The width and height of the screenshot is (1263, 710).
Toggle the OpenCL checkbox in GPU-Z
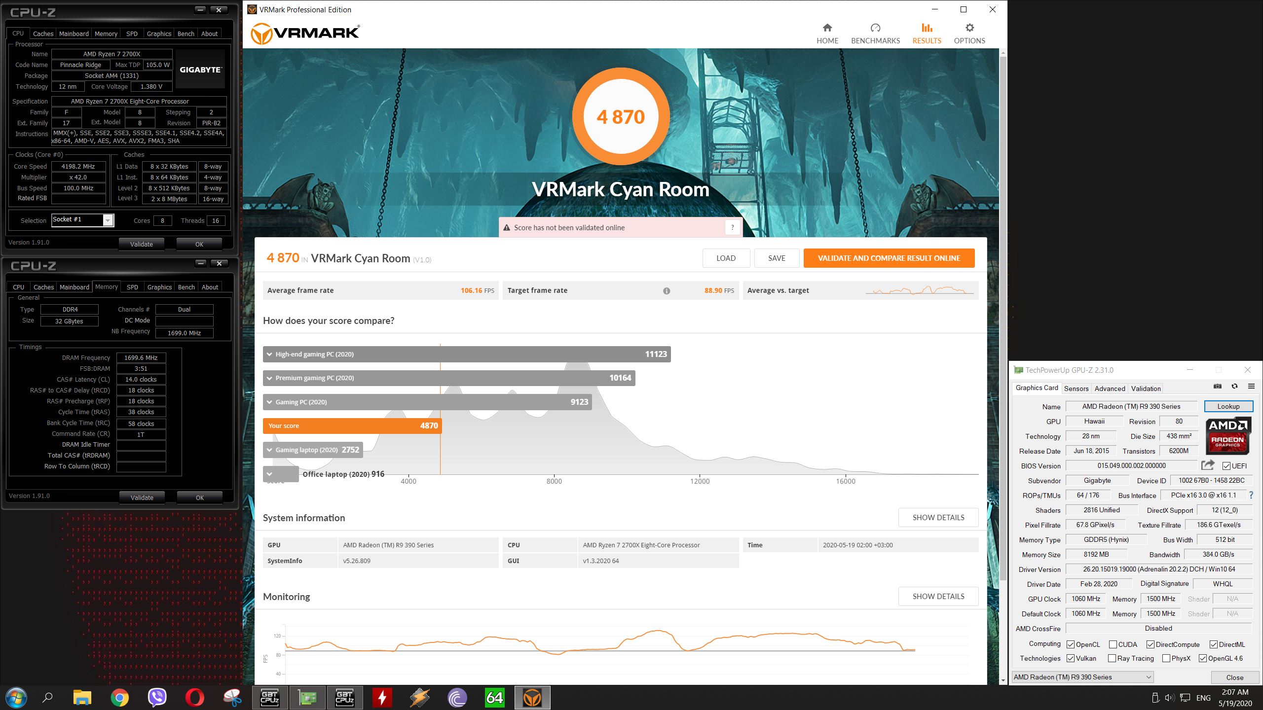[1070, 644]
